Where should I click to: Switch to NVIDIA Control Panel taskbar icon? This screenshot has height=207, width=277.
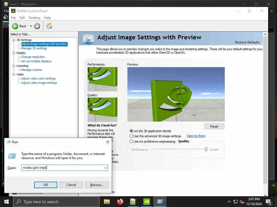click(146, 202)
